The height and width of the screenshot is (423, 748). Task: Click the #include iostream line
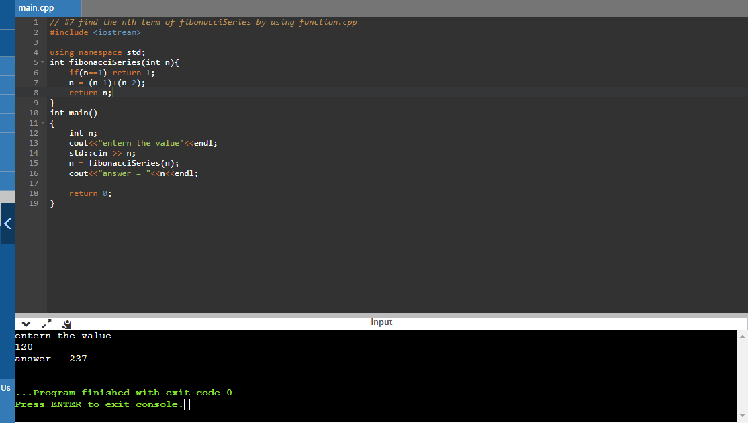95,32
